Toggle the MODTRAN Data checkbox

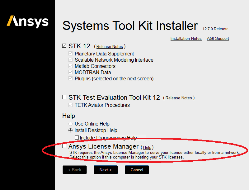click(x=71, y=72)
